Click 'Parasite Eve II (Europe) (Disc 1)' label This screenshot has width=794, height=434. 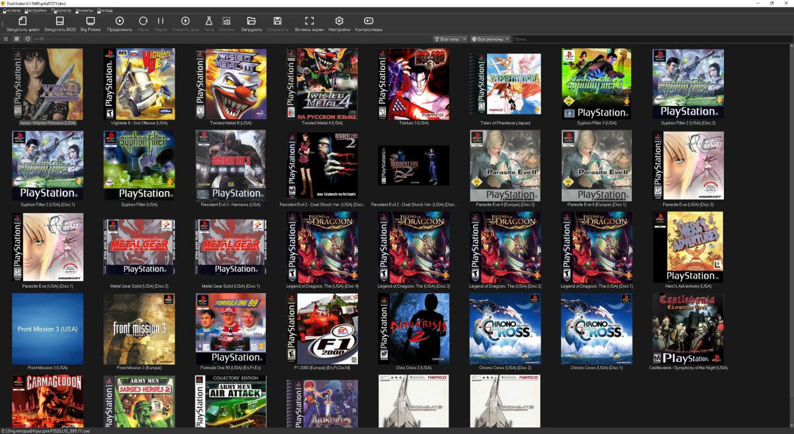(x=596, y=204)
